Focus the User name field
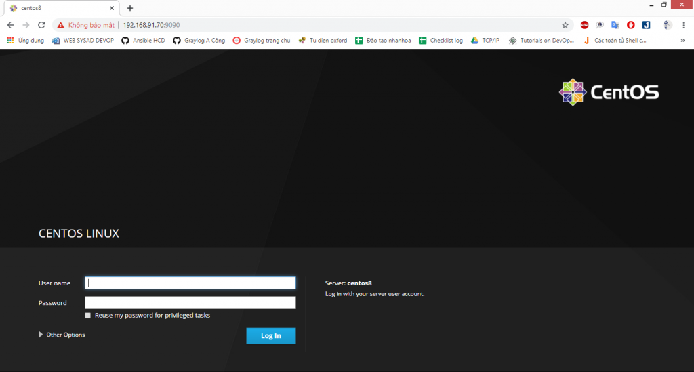This screenshot has width=694, height=372. pos(190,283)
